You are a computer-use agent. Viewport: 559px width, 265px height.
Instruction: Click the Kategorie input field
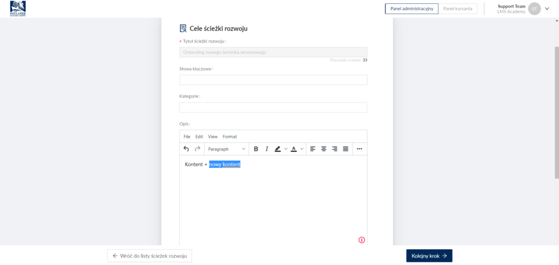(273, 107)
